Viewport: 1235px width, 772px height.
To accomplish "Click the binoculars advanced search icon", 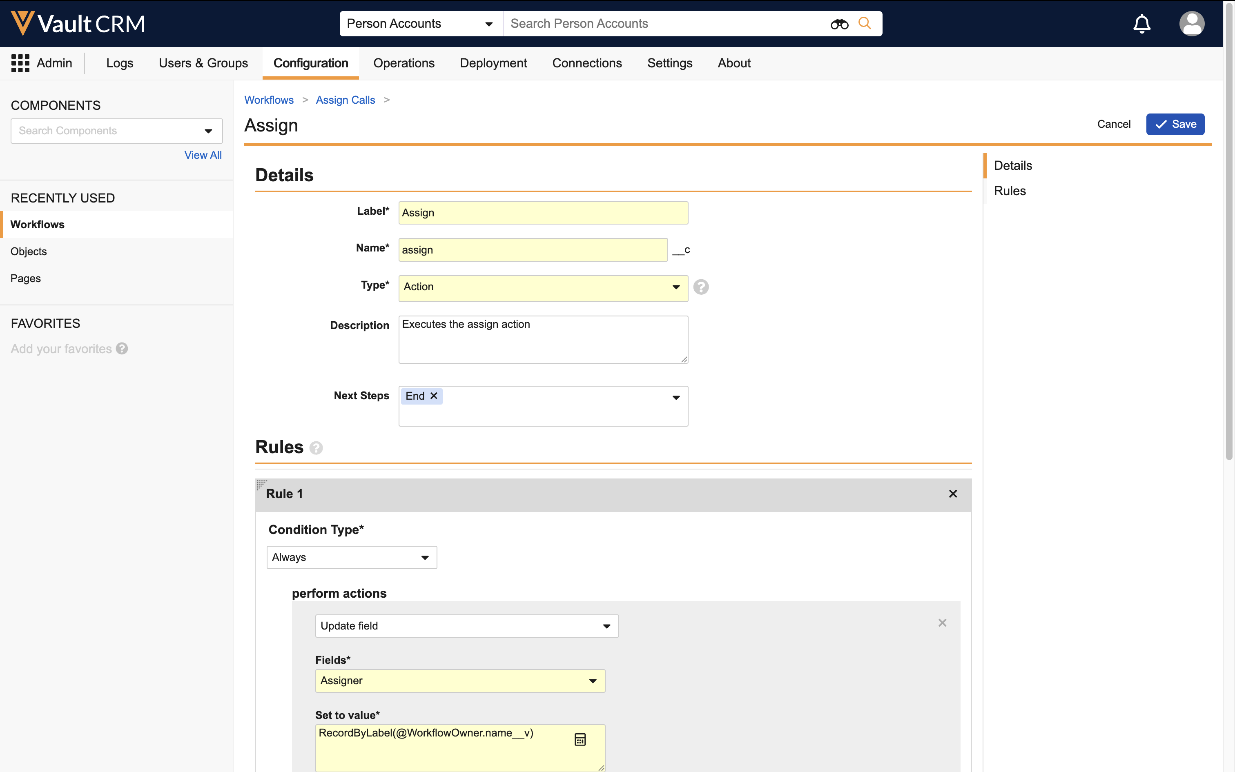I will (x=839, y=24).
